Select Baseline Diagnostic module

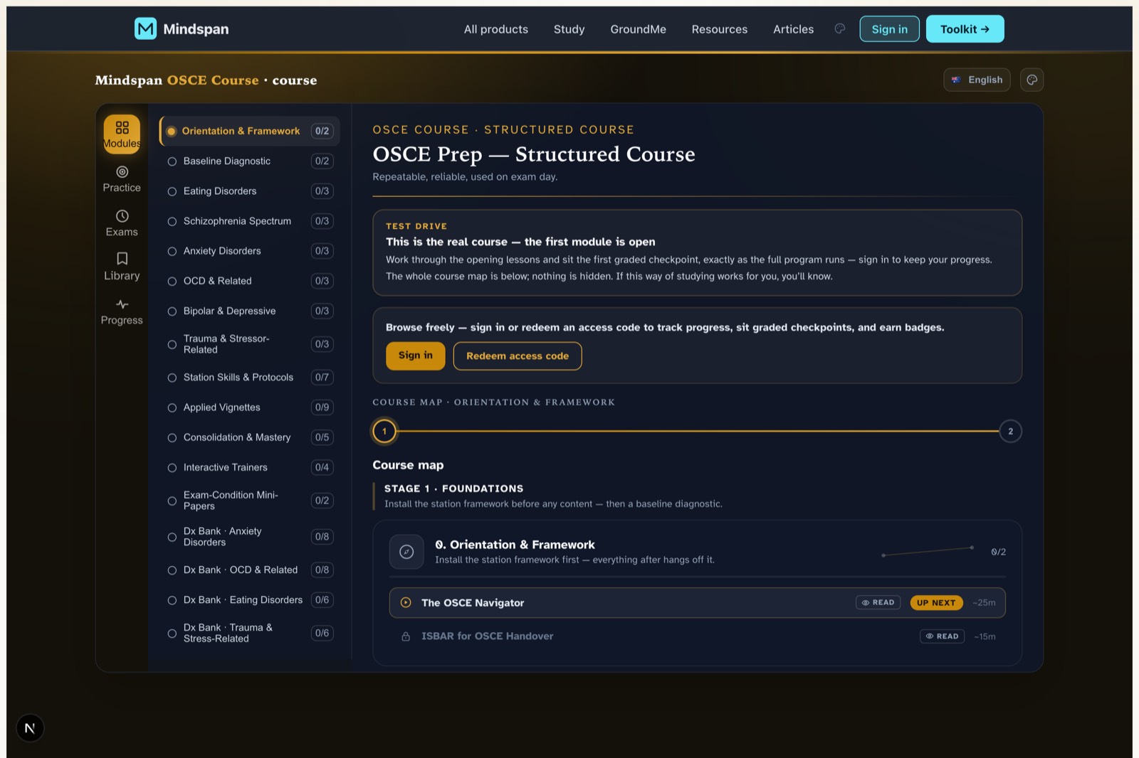[249, 161]
